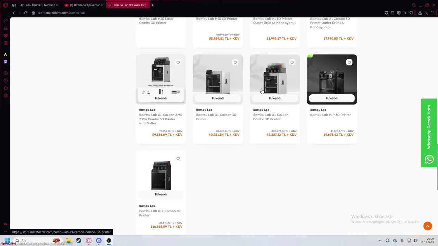
Task: Open a new tab with plus button
Action: (x=152, y=5)
